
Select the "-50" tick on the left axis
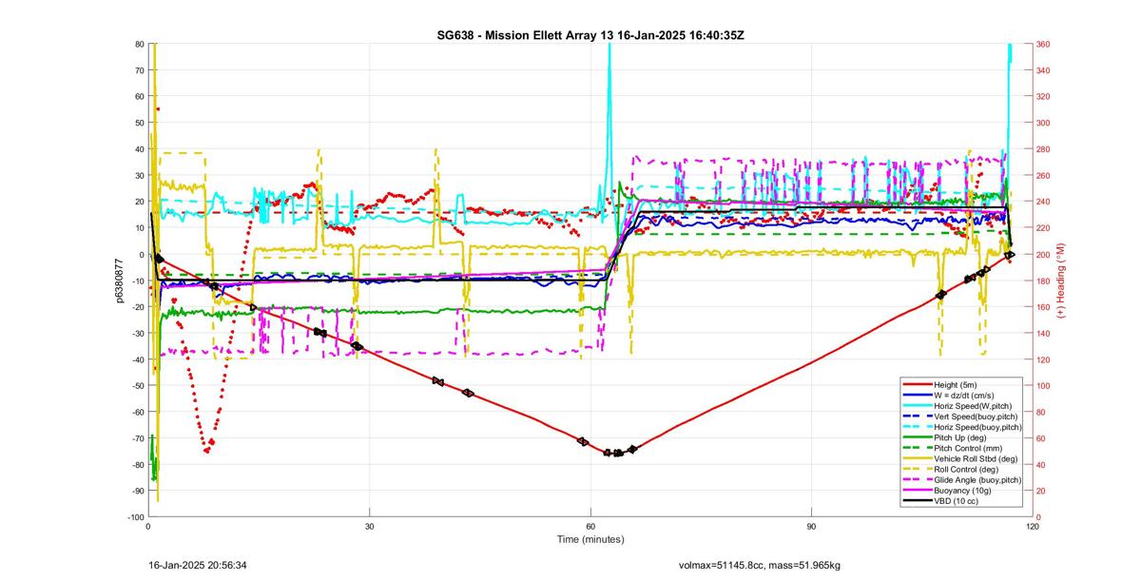tap(136, 385)
